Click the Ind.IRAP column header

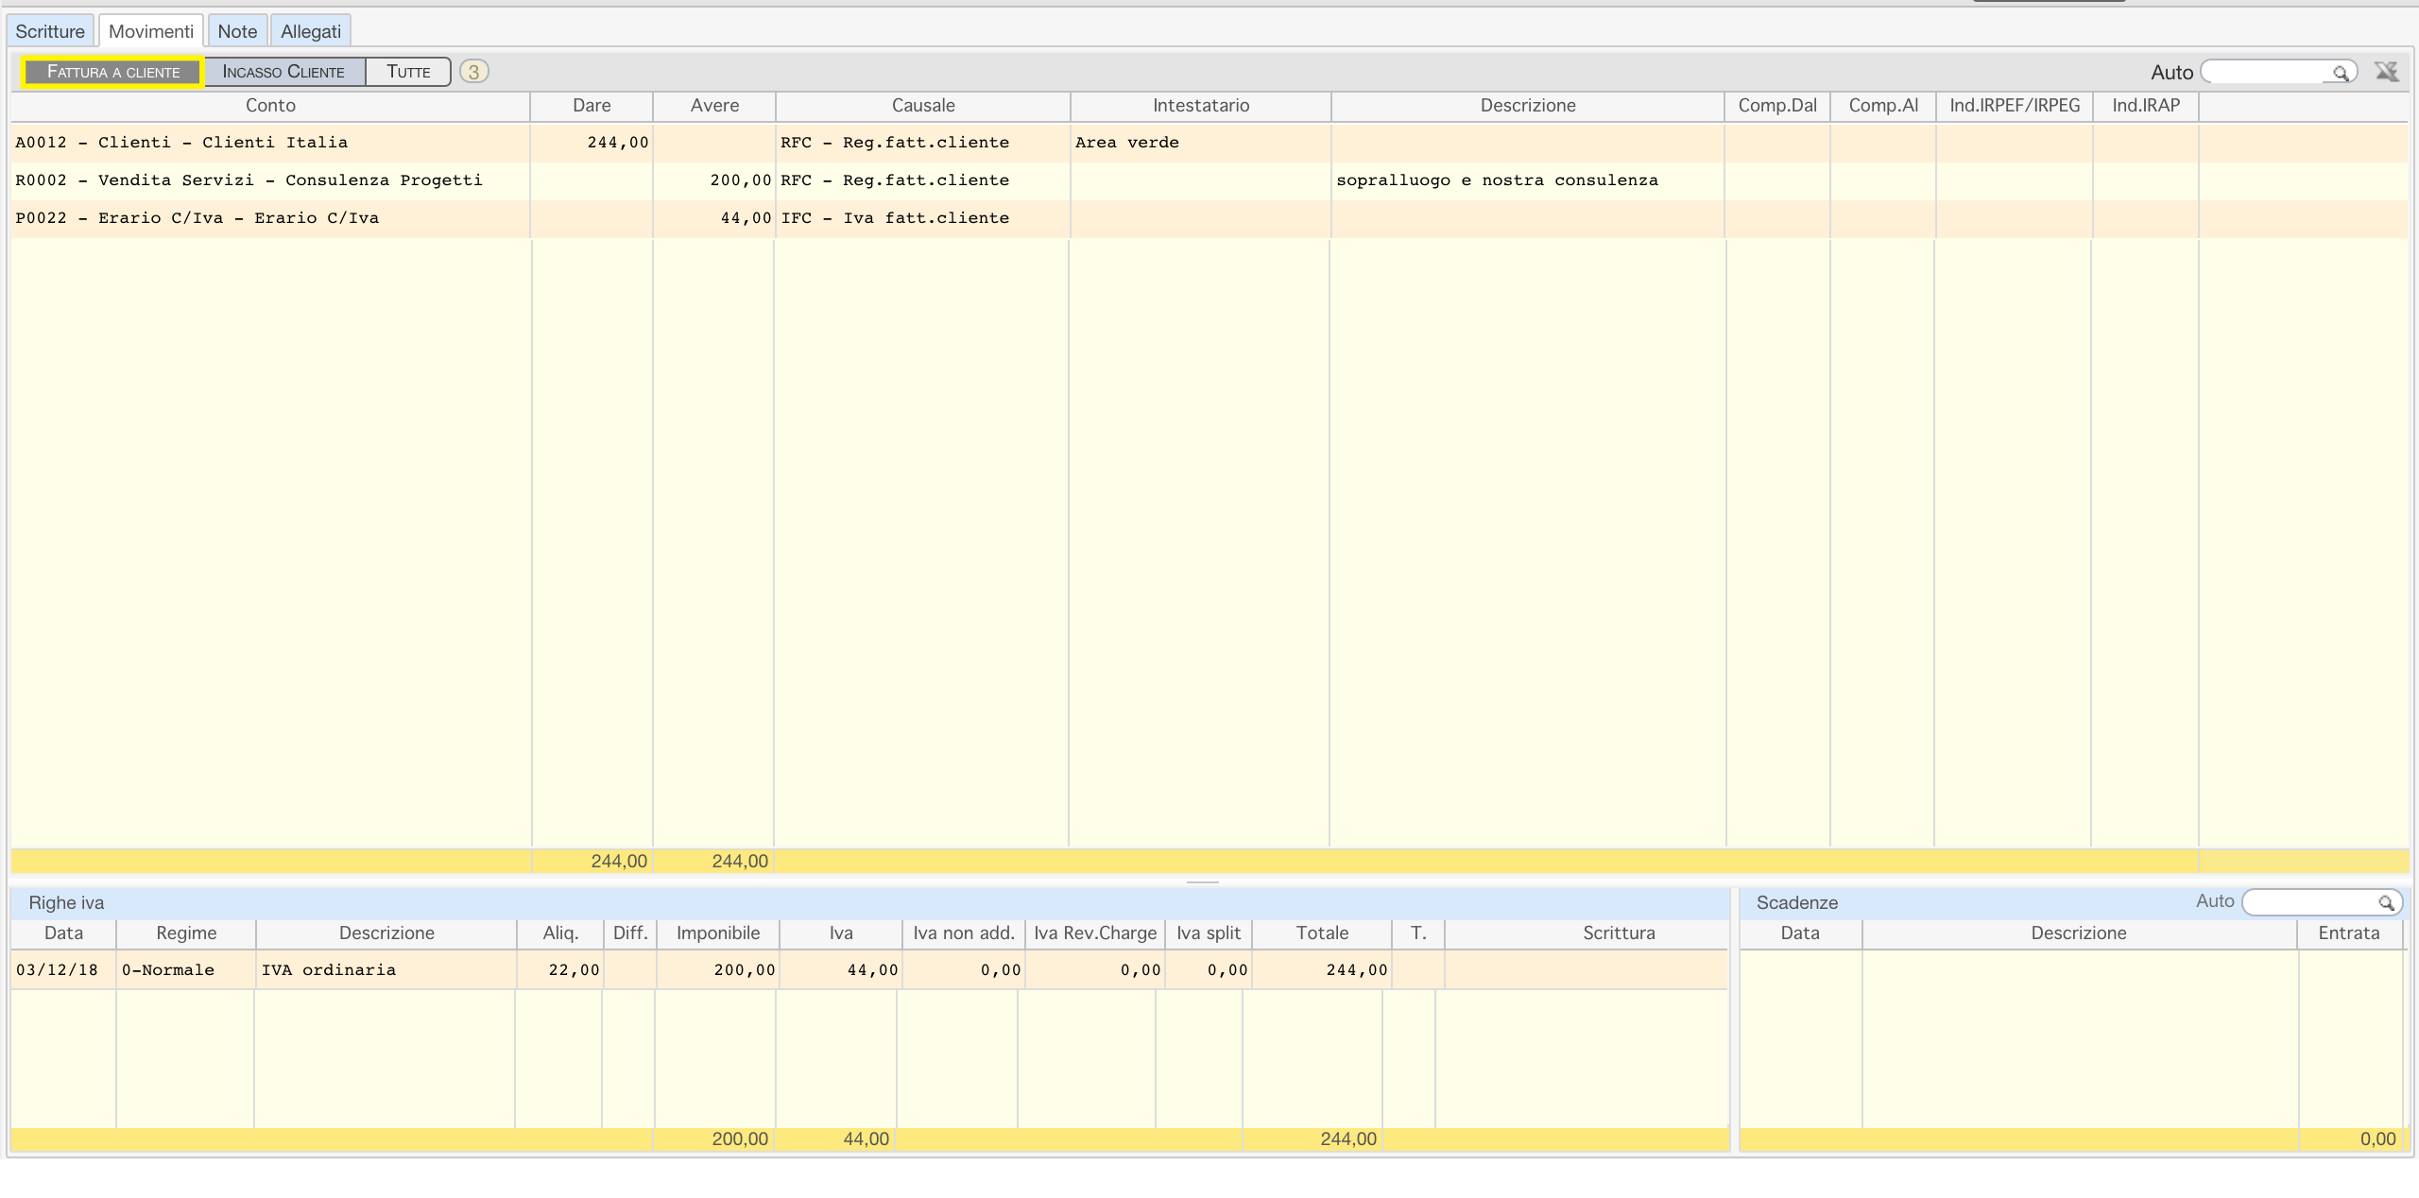[x=2146, y=106]
